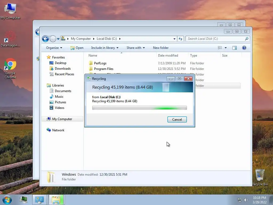
Task: Click the DataWagon desktop shortcut
Action: [x=10, y=39]
